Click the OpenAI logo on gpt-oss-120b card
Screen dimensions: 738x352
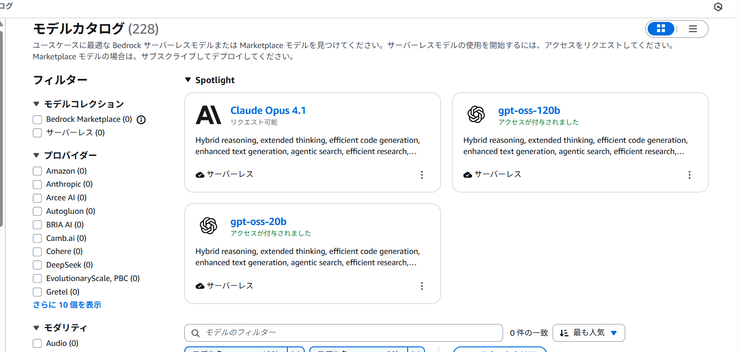click(476, 114)
